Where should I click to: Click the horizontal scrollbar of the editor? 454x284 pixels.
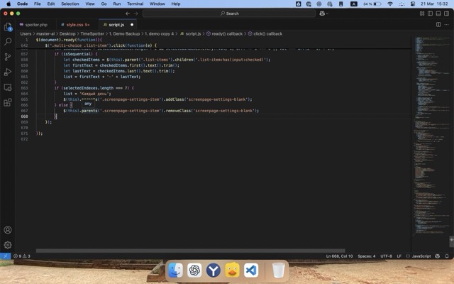pos(190,251)
